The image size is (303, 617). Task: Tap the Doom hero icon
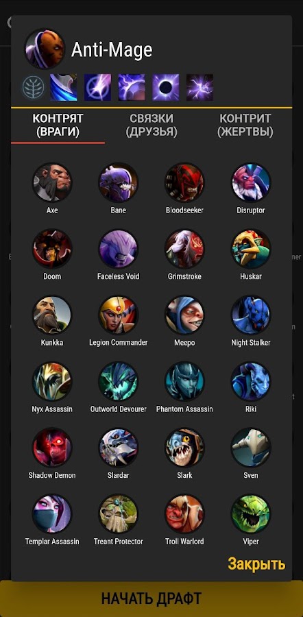52,249
